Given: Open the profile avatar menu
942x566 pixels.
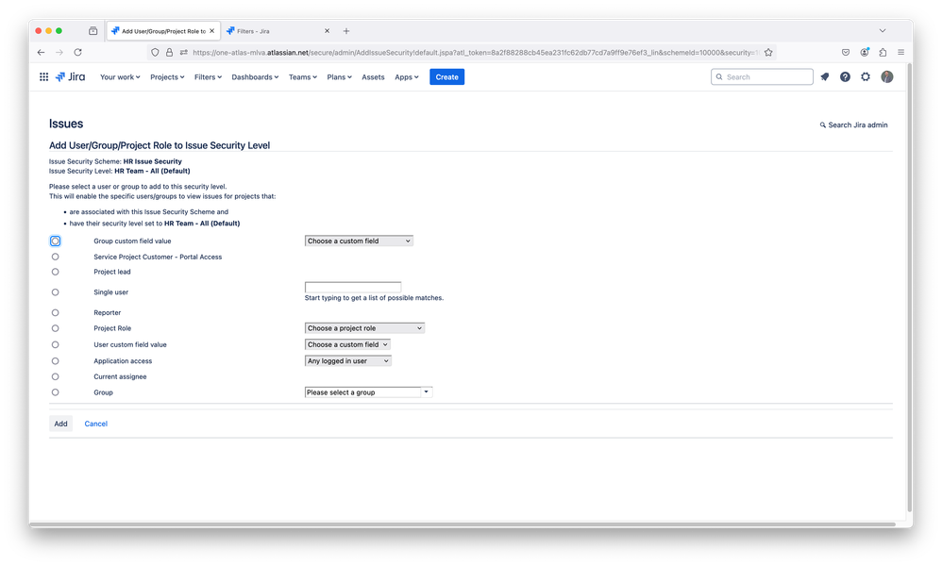Looking at the screenshot, I should pyautogui.click(x=887, y=76).
